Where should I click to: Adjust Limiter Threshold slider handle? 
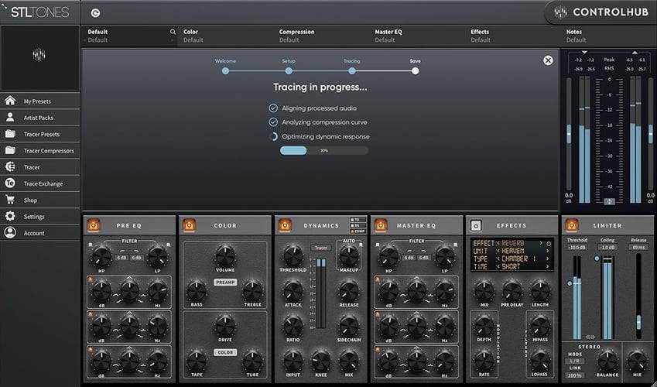coord(570,283)
